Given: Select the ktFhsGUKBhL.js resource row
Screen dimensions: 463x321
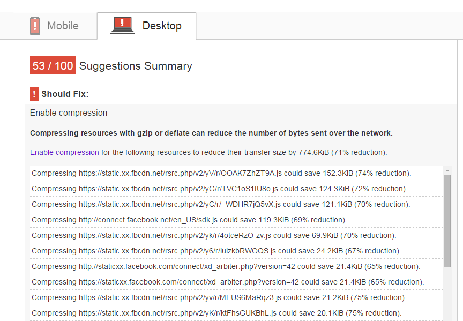Looking at the screenshot, I should click(216, 313).
